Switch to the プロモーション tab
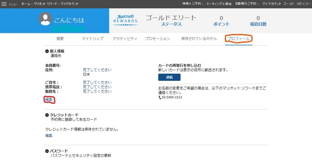The width and height of the screenshot is (312, 164). [158, 39]
